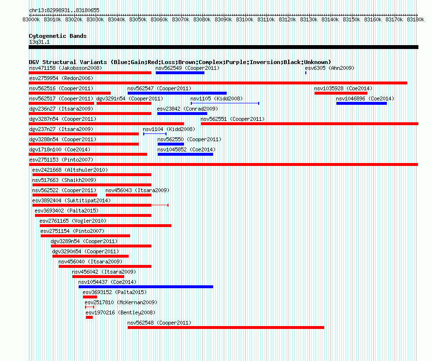
Task: Select the nsv1046896 (Coe2014) label
Action: (x=365, y=98)
